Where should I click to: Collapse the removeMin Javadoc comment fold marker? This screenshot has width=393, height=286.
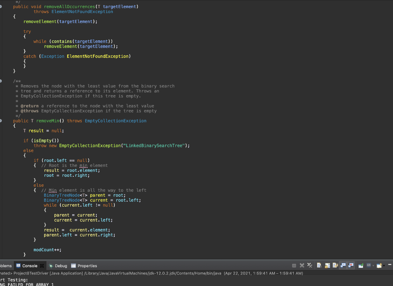pyautogui.click(x=1, y=81)
